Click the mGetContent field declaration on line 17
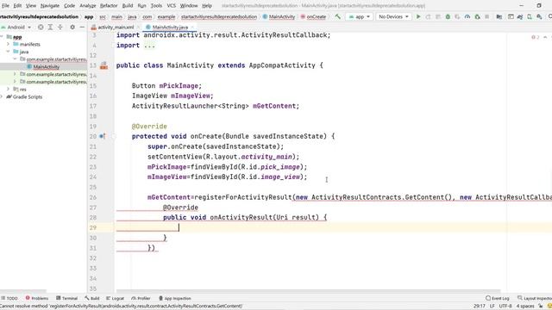This screenshot has width=552, height=310. 276,106
